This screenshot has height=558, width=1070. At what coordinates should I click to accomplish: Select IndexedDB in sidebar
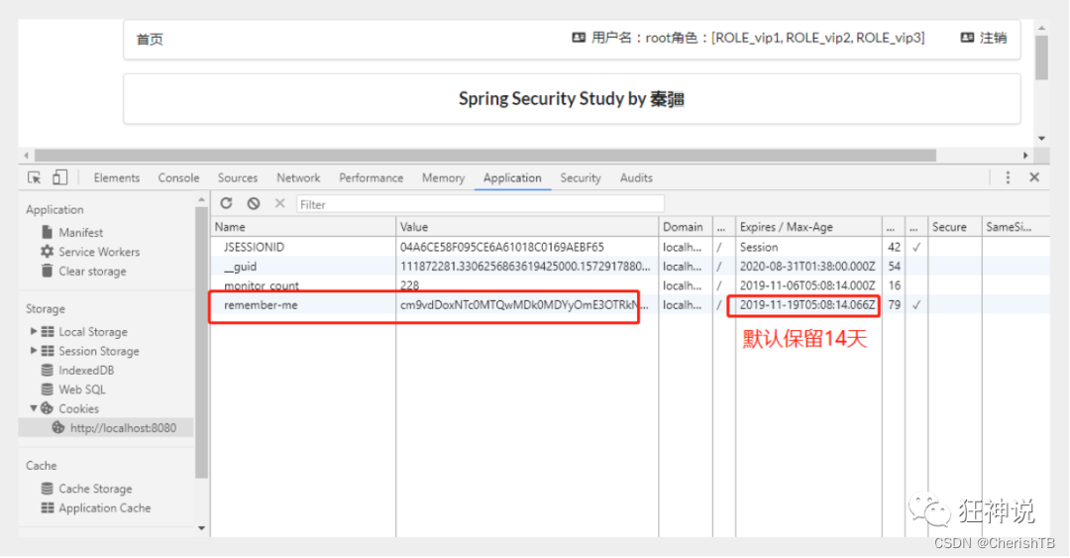[86, 370]
